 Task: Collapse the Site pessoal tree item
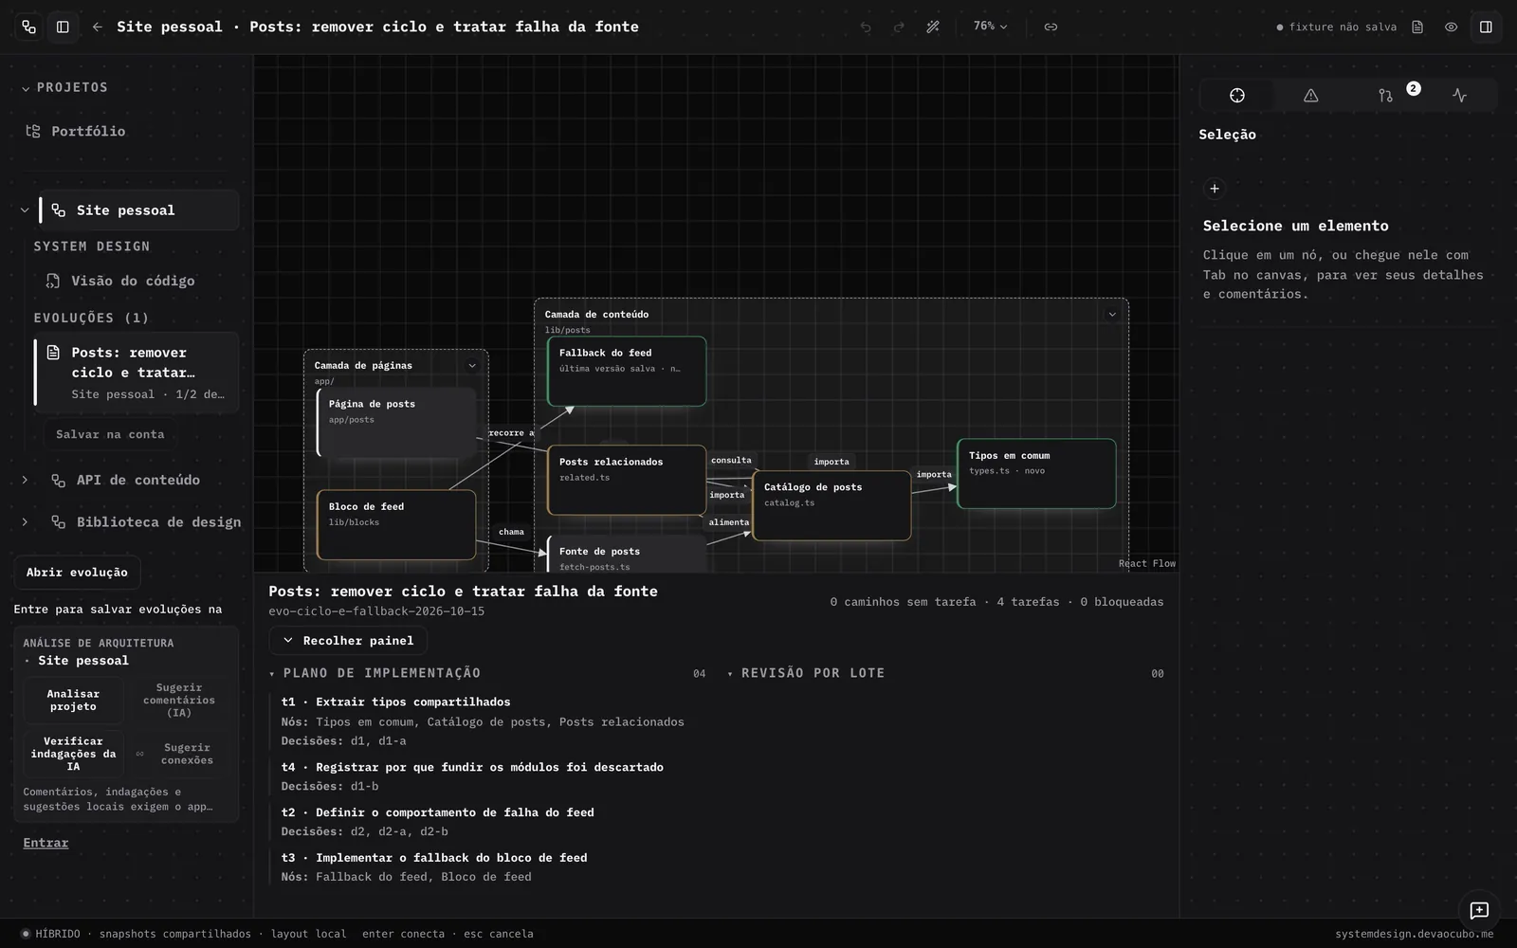point(25,210)
